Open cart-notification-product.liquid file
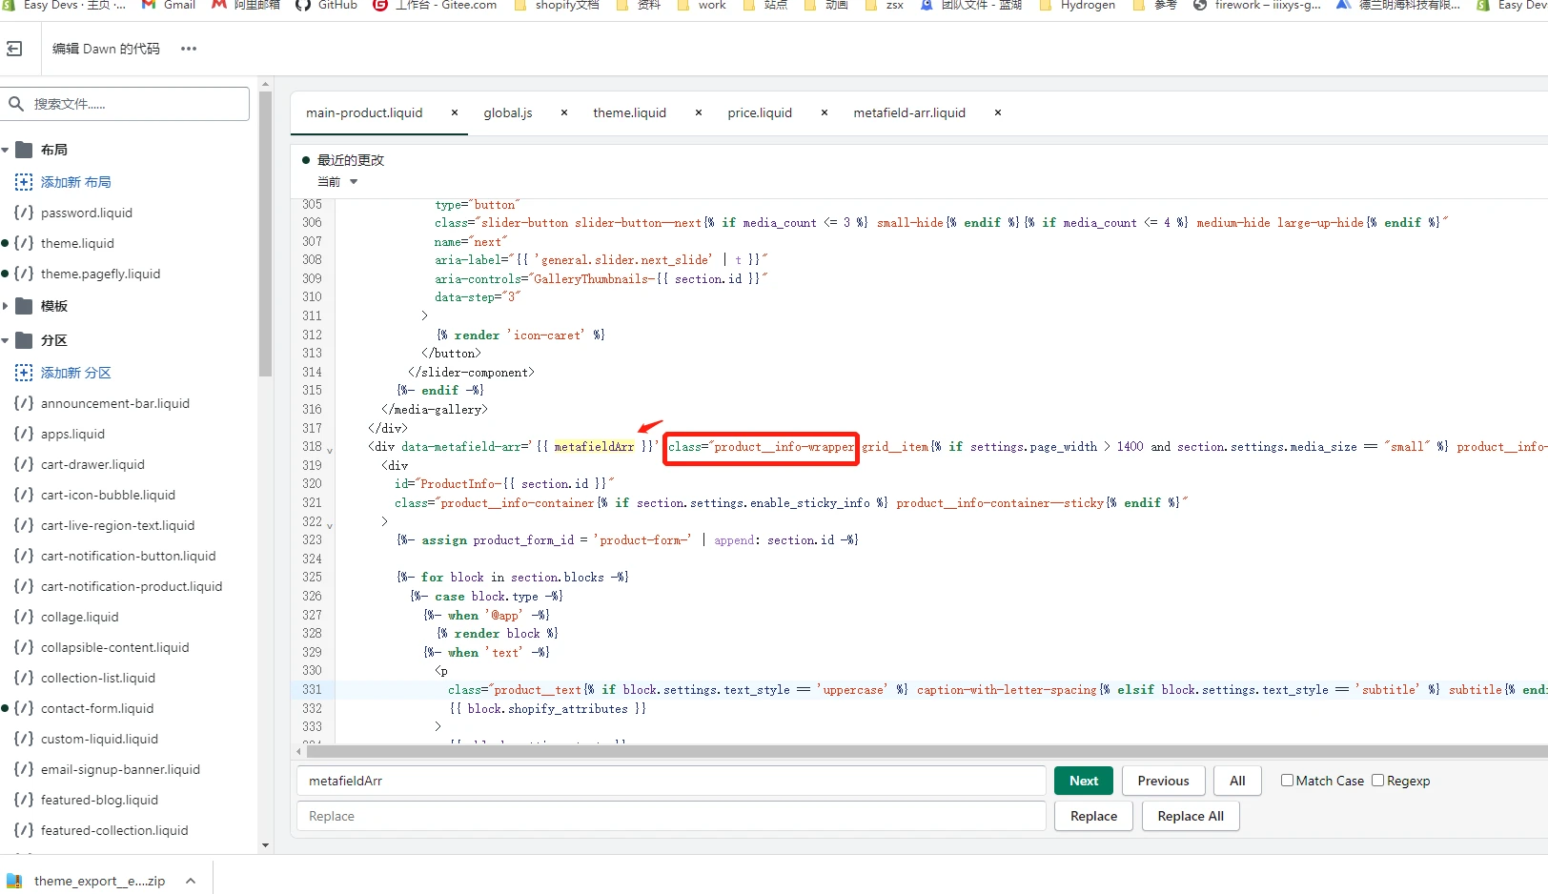 click(132, 586)
